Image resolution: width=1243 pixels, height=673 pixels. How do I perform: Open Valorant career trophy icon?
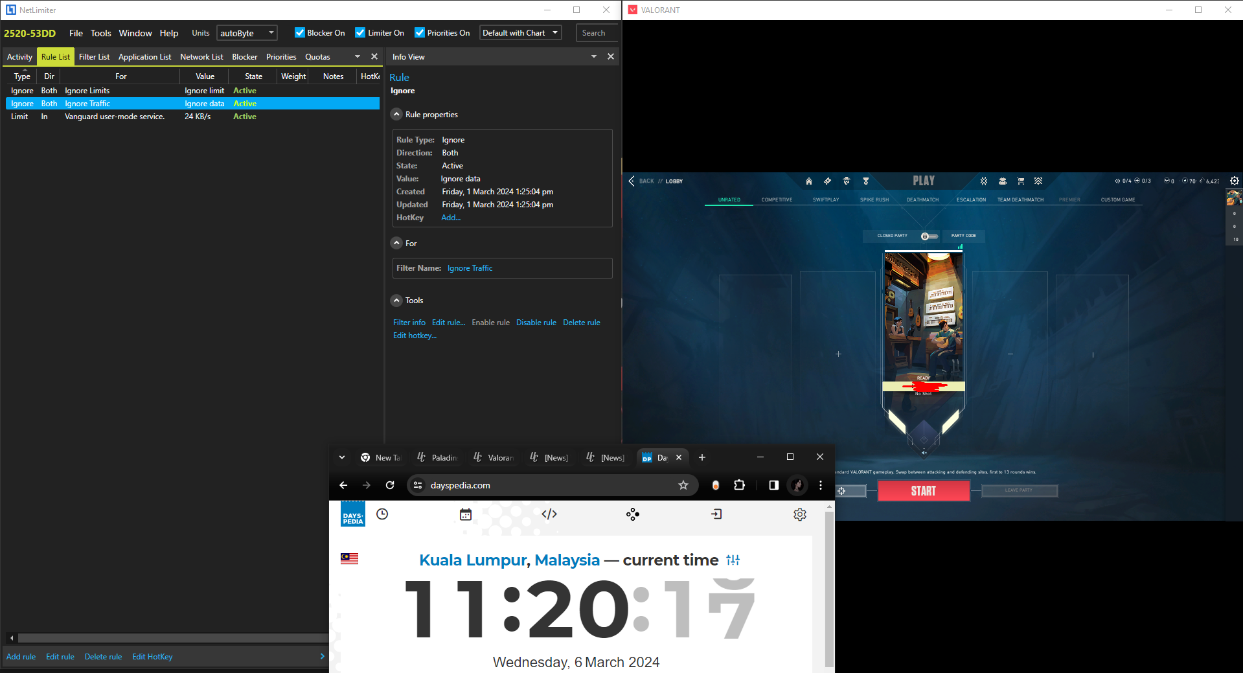point(865,181)
